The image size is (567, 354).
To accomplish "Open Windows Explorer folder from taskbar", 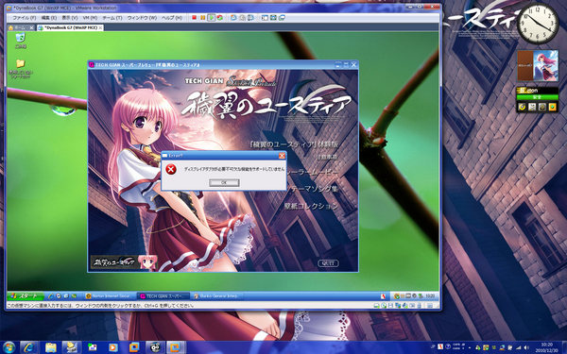I will point(51,347).
